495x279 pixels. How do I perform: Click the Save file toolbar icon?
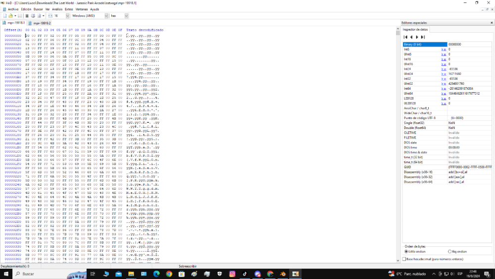[x=19, y=16]
